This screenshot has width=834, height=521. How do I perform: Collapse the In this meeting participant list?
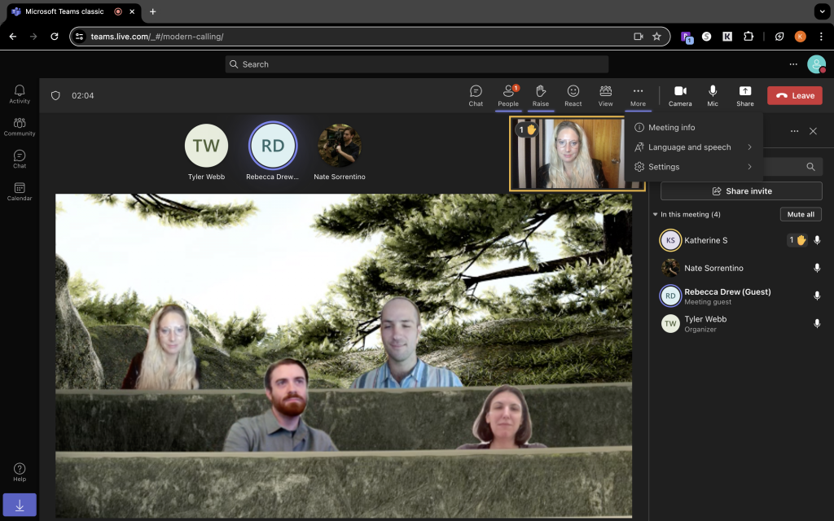coord(655,214)
